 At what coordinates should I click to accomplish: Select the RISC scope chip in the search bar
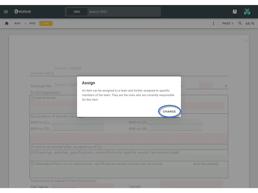(77, 12)
